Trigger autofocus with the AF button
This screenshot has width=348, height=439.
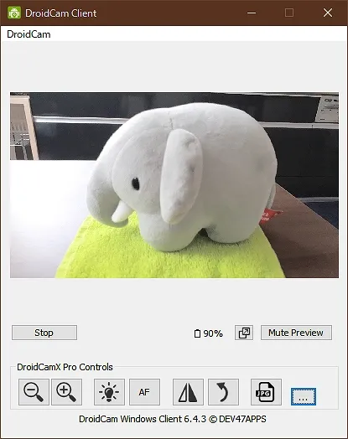click(x=144, y=392)
